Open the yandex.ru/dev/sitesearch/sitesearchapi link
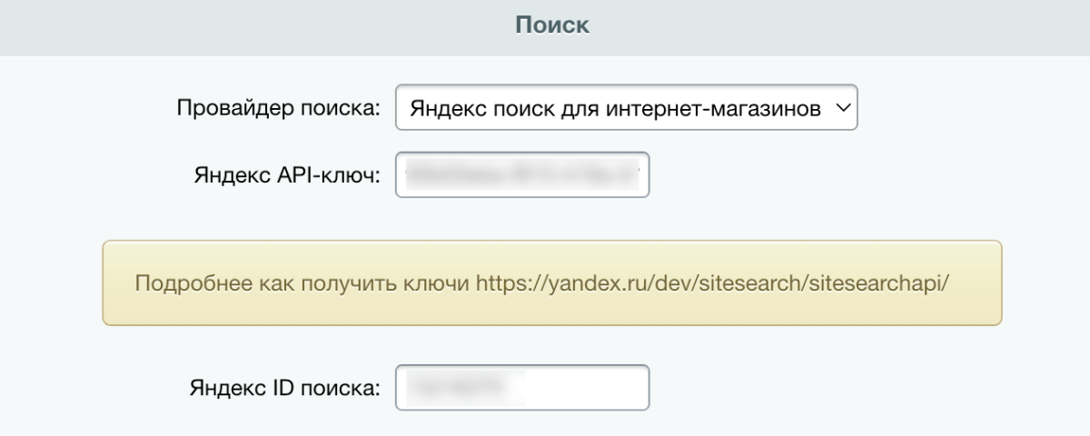The width and height of the screenshot is (1090, 436). pyautogui.click(x=712, y=282)
